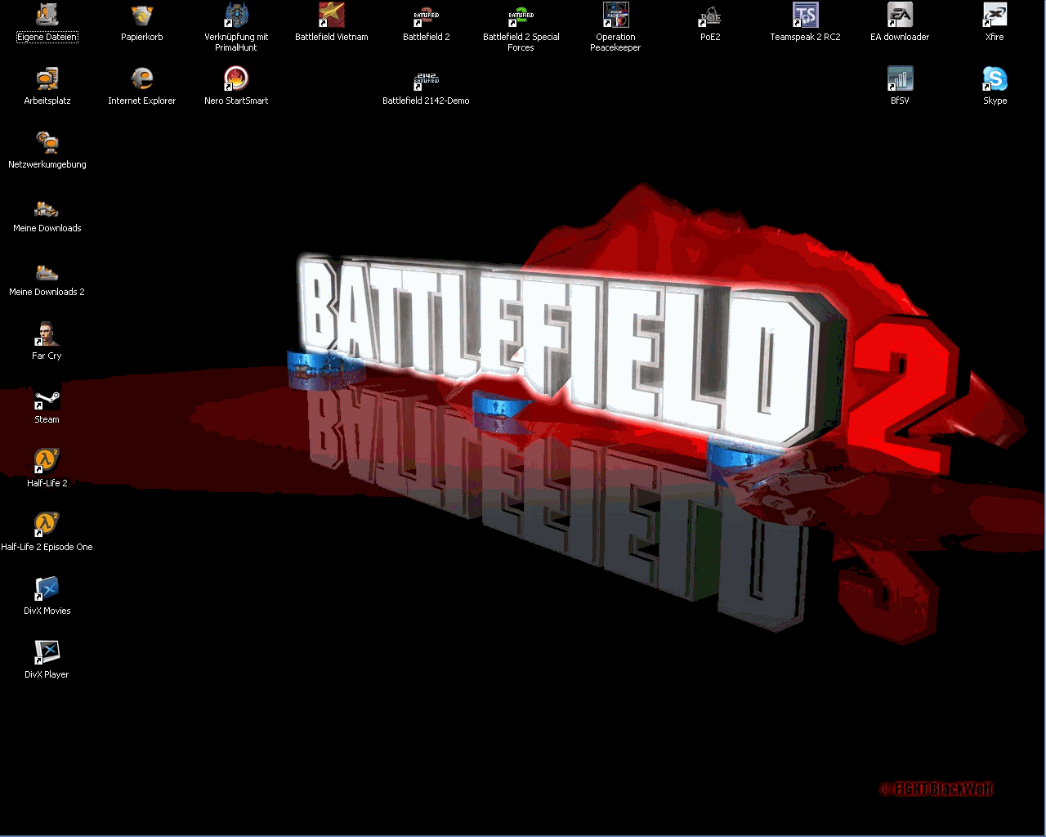Open the Steam desktop shortcut

coord(47,397)
